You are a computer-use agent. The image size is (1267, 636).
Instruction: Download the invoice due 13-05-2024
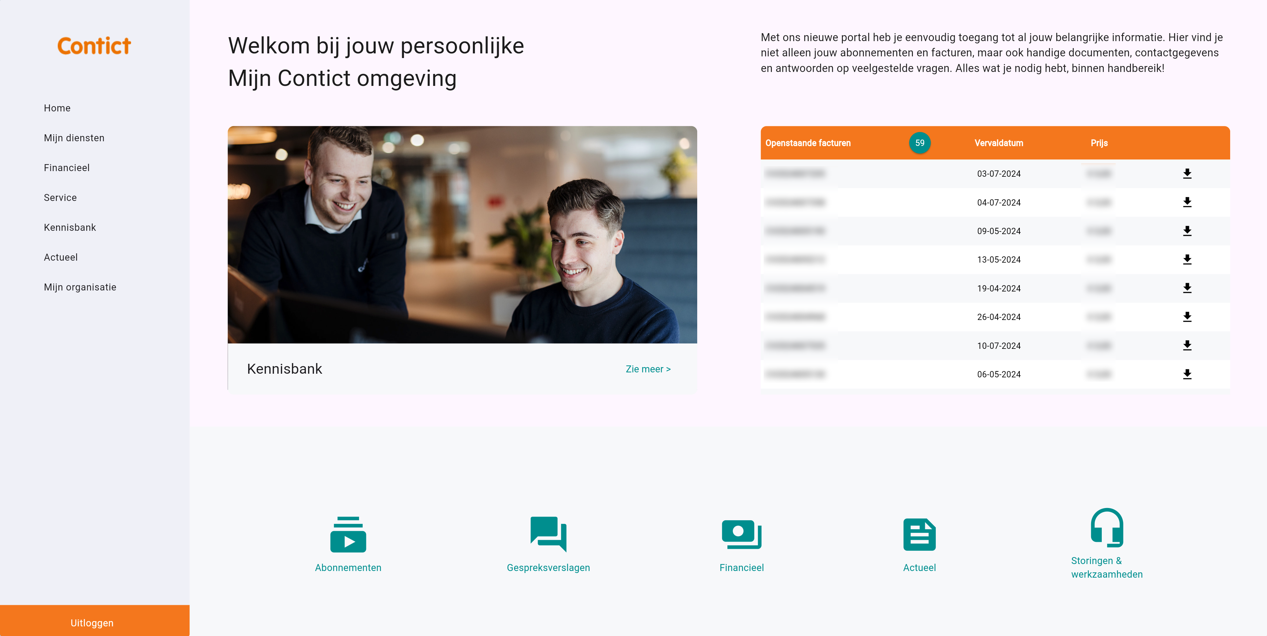[1187, 260]
